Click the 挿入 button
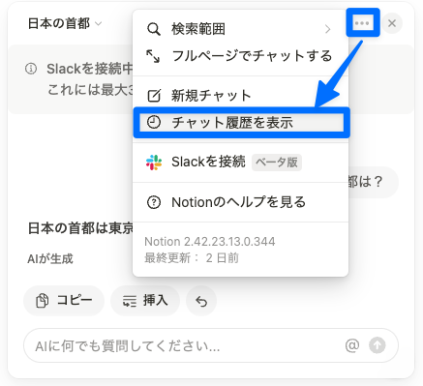The width and height of the screenshot is (423, 386). point(145,301)
